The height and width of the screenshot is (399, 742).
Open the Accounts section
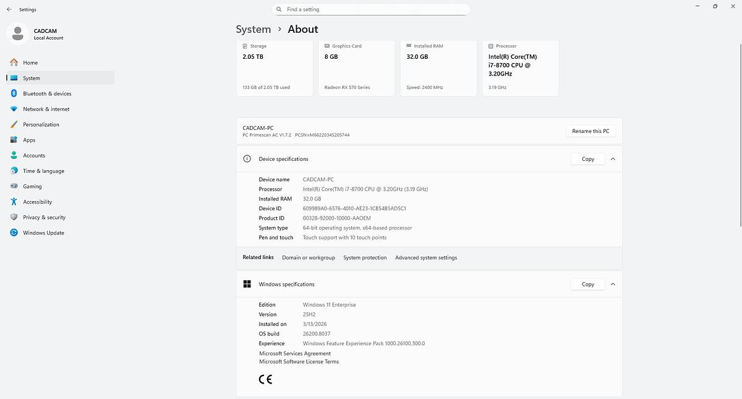34,155
